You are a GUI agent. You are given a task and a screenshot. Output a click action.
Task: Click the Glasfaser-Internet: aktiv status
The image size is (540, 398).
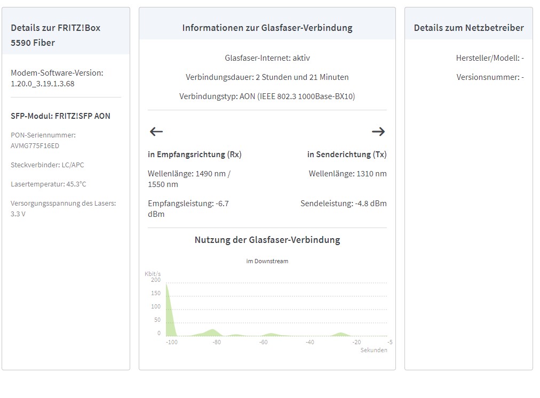pyautogui.click(x=267, y=58)
